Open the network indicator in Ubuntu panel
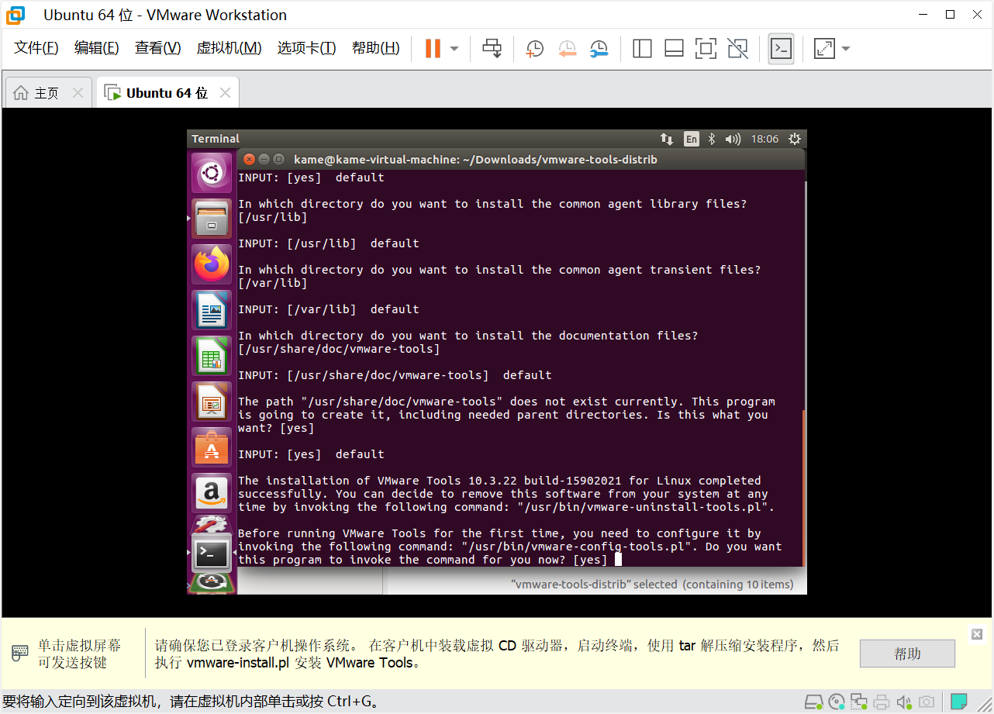 coord(667,139)
